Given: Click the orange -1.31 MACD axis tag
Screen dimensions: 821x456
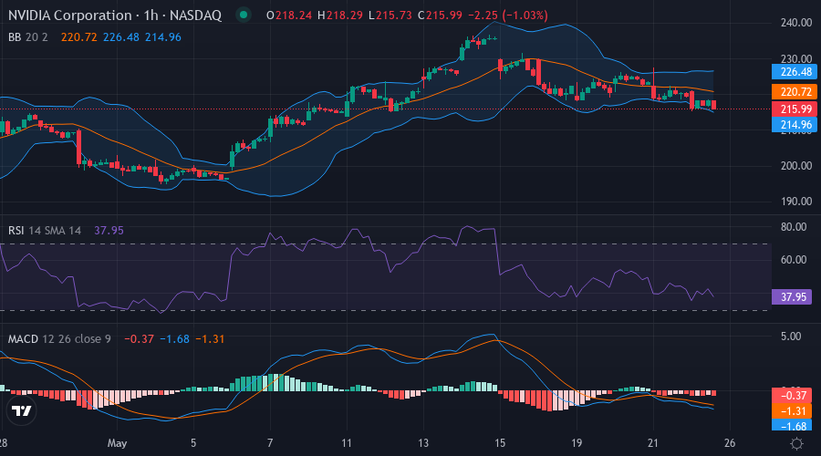Looking at the screenshot, I should (x=792, y=411).
